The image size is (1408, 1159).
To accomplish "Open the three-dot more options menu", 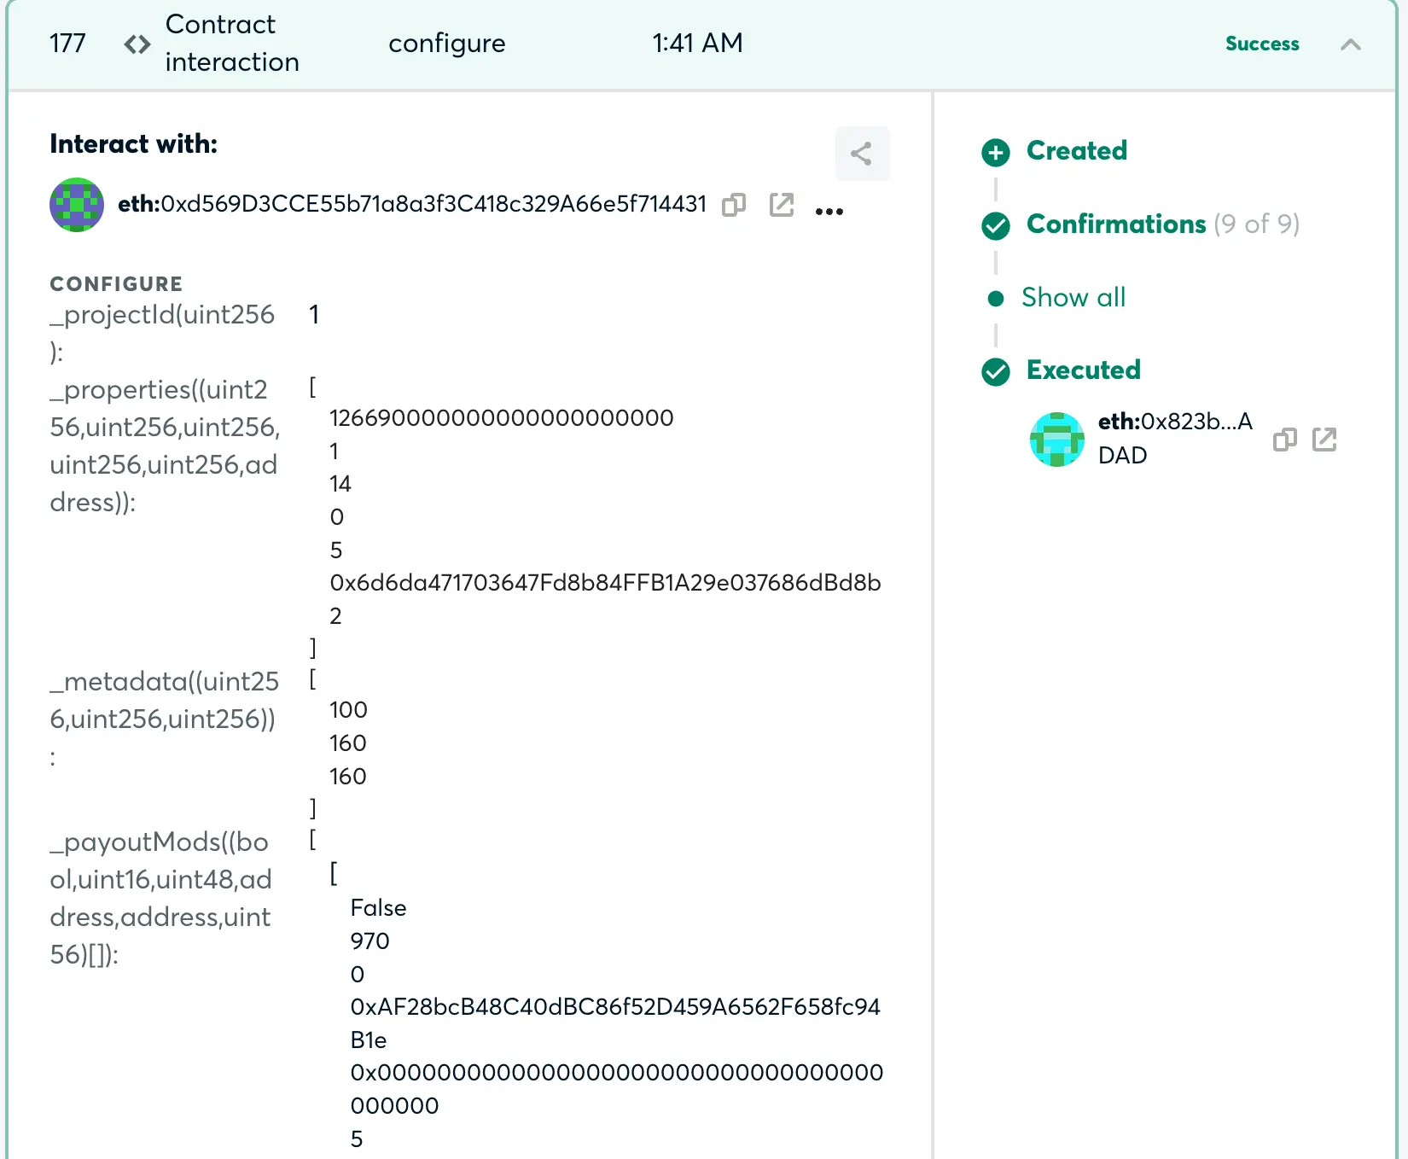I will 829,211.
